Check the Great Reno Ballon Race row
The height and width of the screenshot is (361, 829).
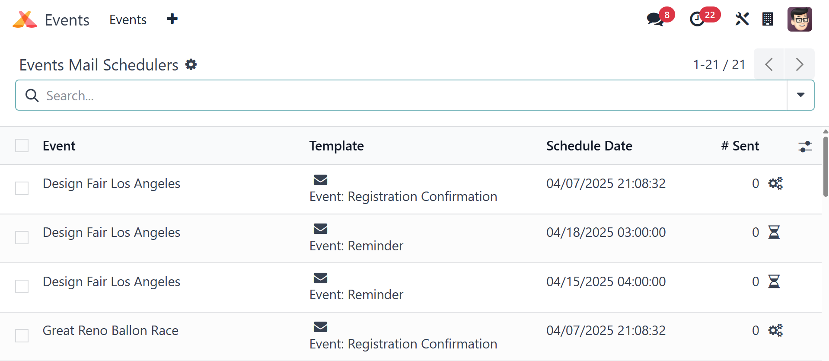[22, 335]
